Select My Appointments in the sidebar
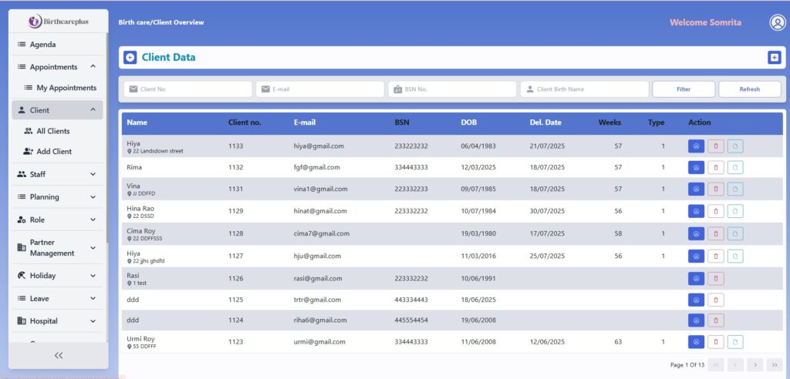 pos(66,88)
